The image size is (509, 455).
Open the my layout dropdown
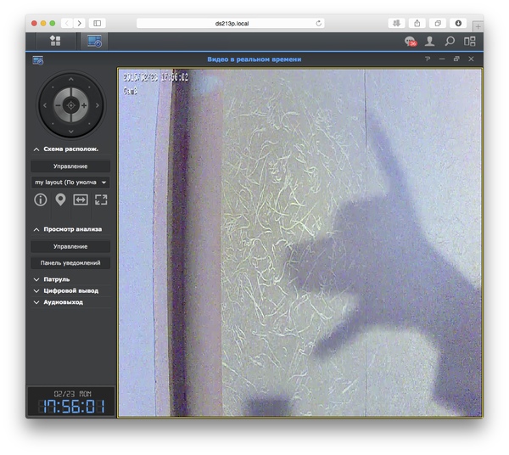[x=70, y=183]
